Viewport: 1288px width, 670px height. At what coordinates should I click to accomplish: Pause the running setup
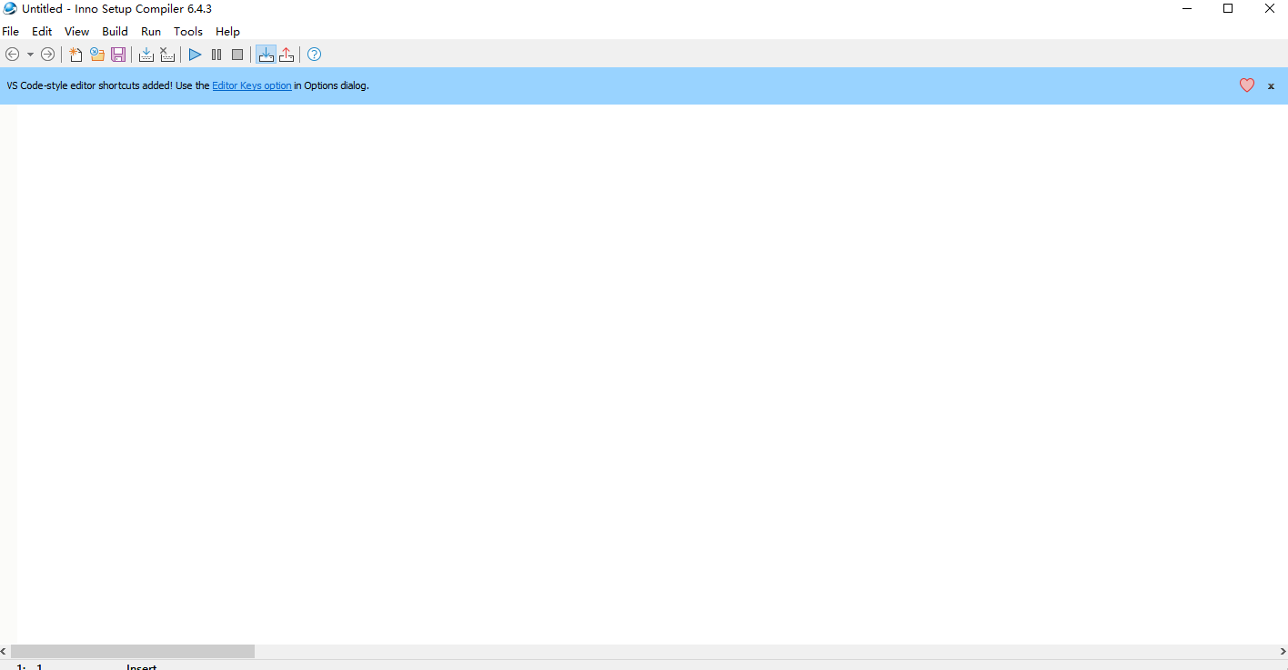[216, 55]
